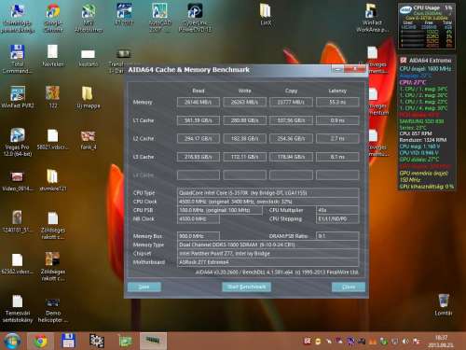Open the LinX folder on desktop
Image resolution: width=466 pixels, height=350 pixels.
coord(266,15)
